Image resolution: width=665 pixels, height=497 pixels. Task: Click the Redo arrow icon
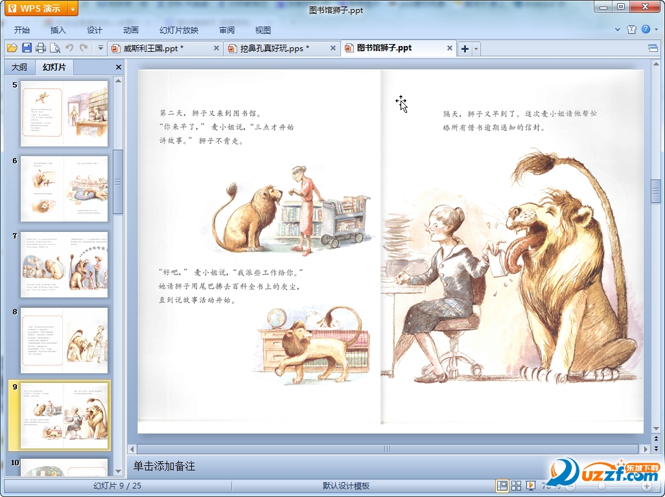[84, 49]
